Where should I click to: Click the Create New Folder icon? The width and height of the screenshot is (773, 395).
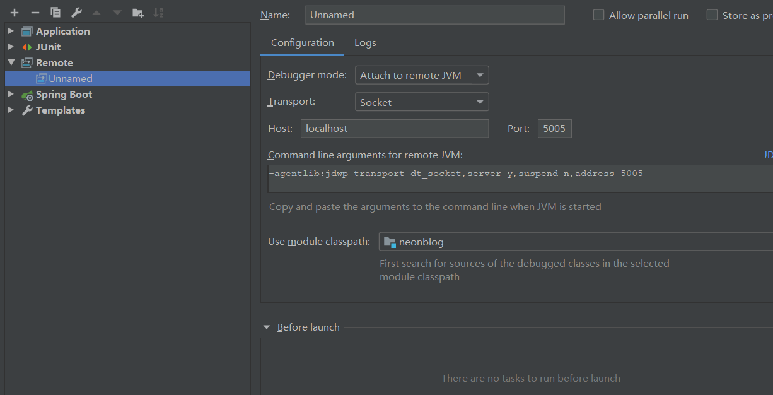click(x=138, y=13)
